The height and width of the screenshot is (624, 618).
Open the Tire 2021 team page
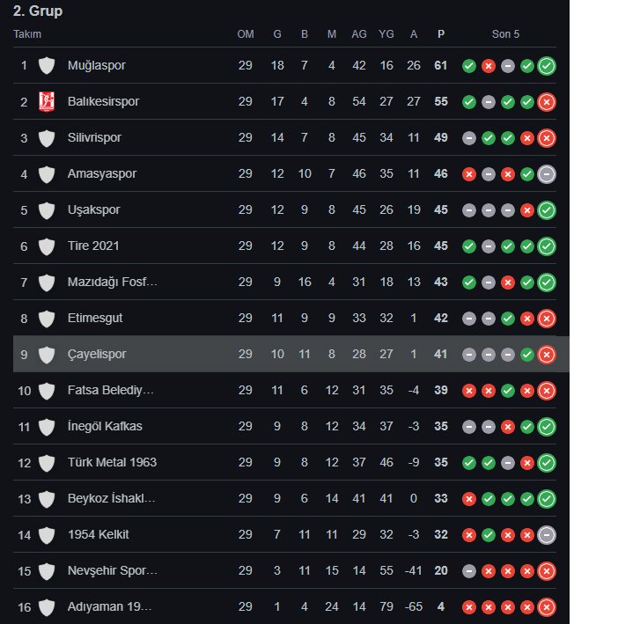coord(92,246)
